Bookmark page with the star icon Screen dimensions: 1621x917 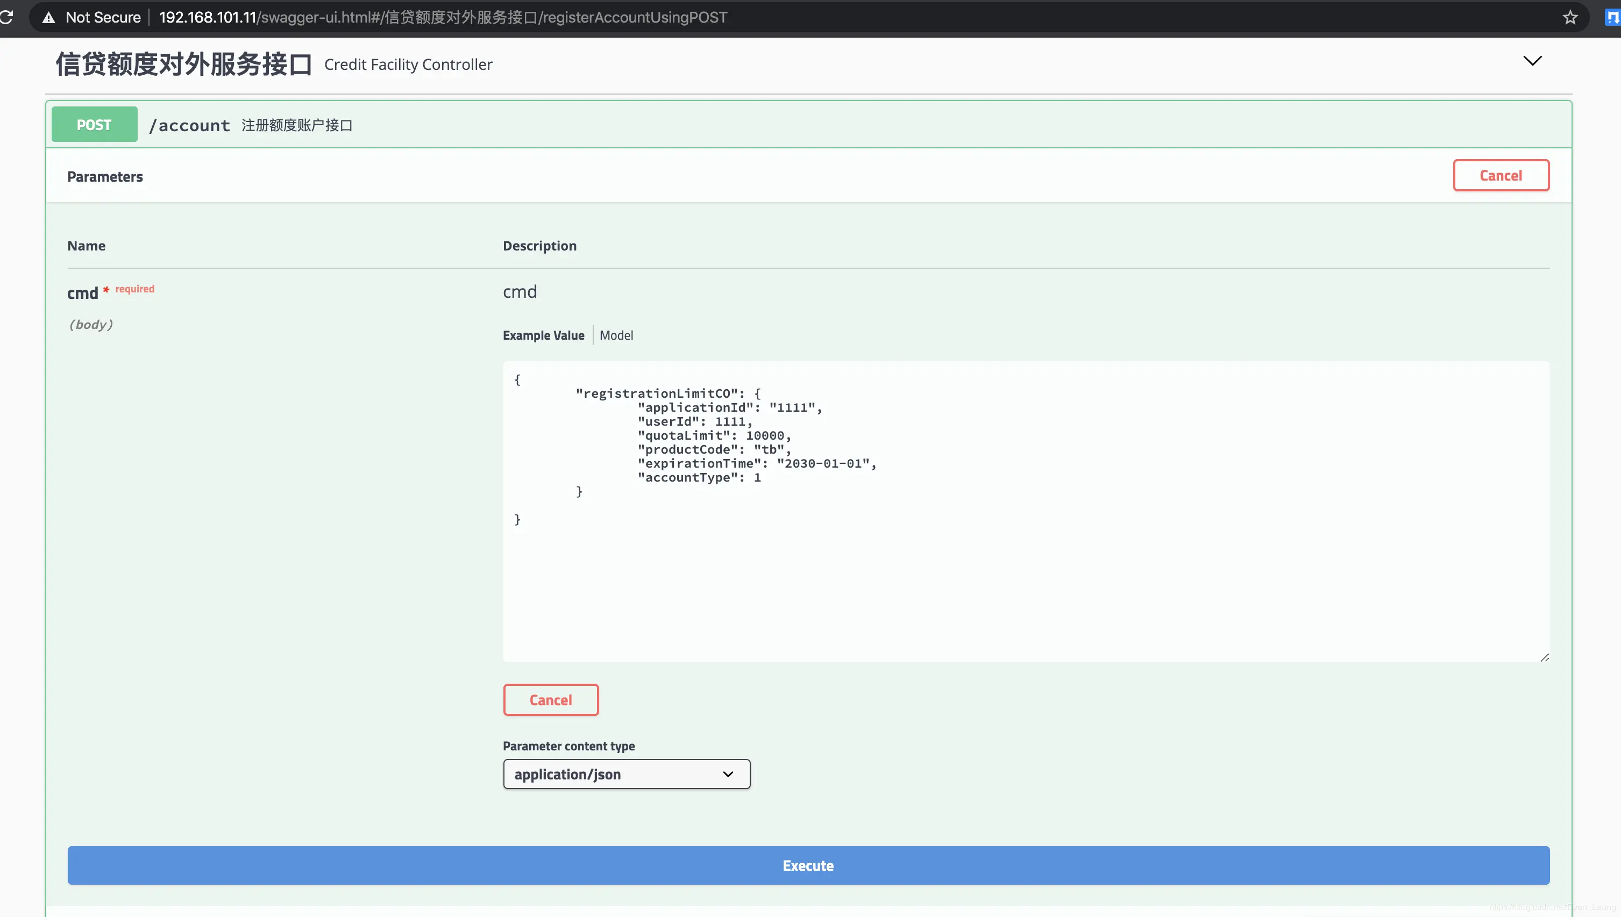pyautogui.click(x=1569, y=18)
